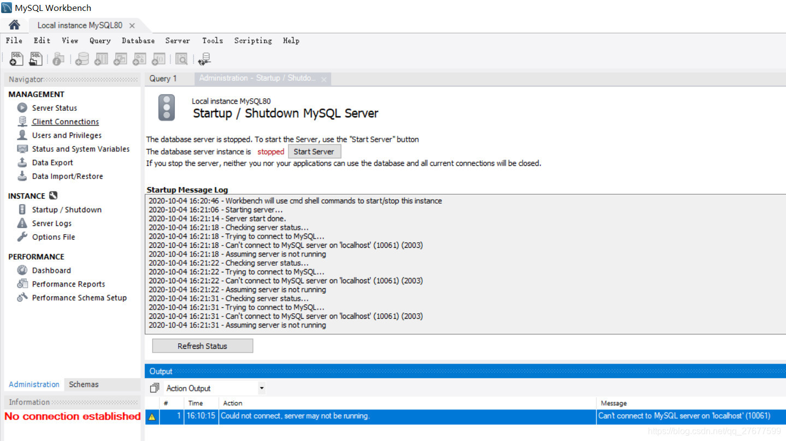The width and height of the screenshot is (786, 441).
Task: Create new table toolbar icon
Action: pyautogui.click(x=101, y=58)
